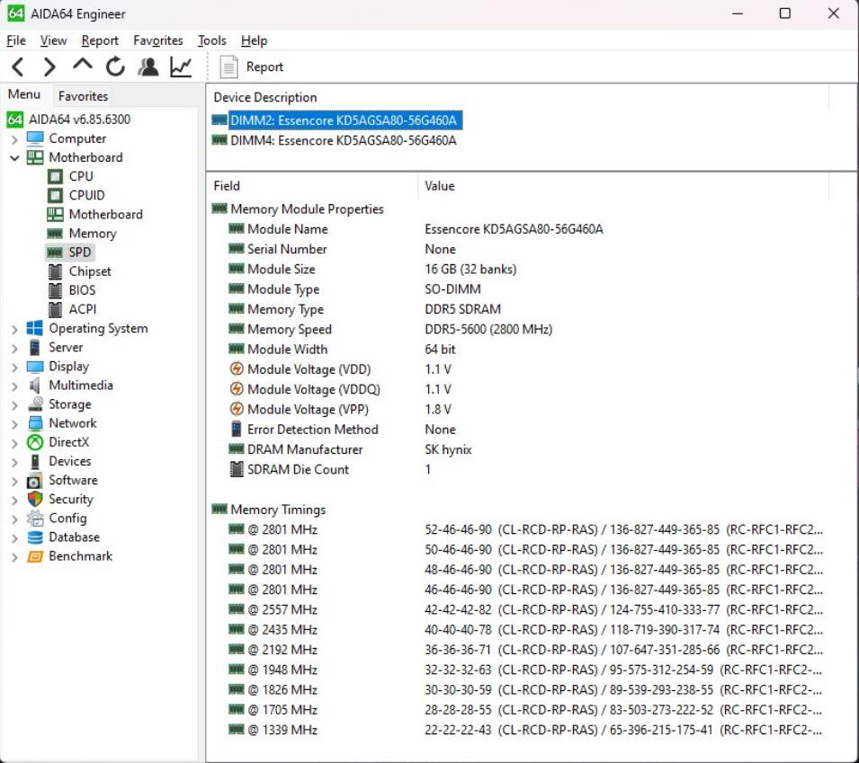Viewport: 859px width, 763px height.
Task: Open the View menu
Action: click(53, 40)
